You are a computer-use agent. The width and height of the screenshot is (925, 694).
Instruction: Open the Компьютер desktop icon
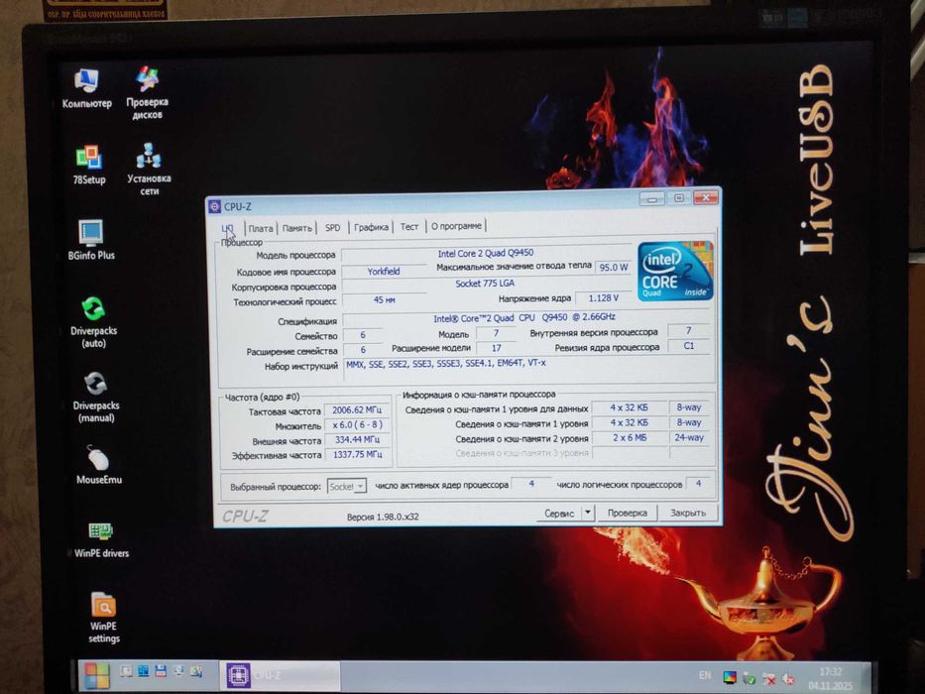pyautogui.click(x=86, y=88)
